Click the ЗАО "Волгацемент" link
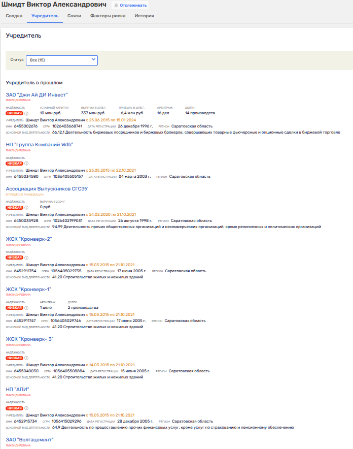This screenshot has width=353, height=449. click(x=29, y=439)
